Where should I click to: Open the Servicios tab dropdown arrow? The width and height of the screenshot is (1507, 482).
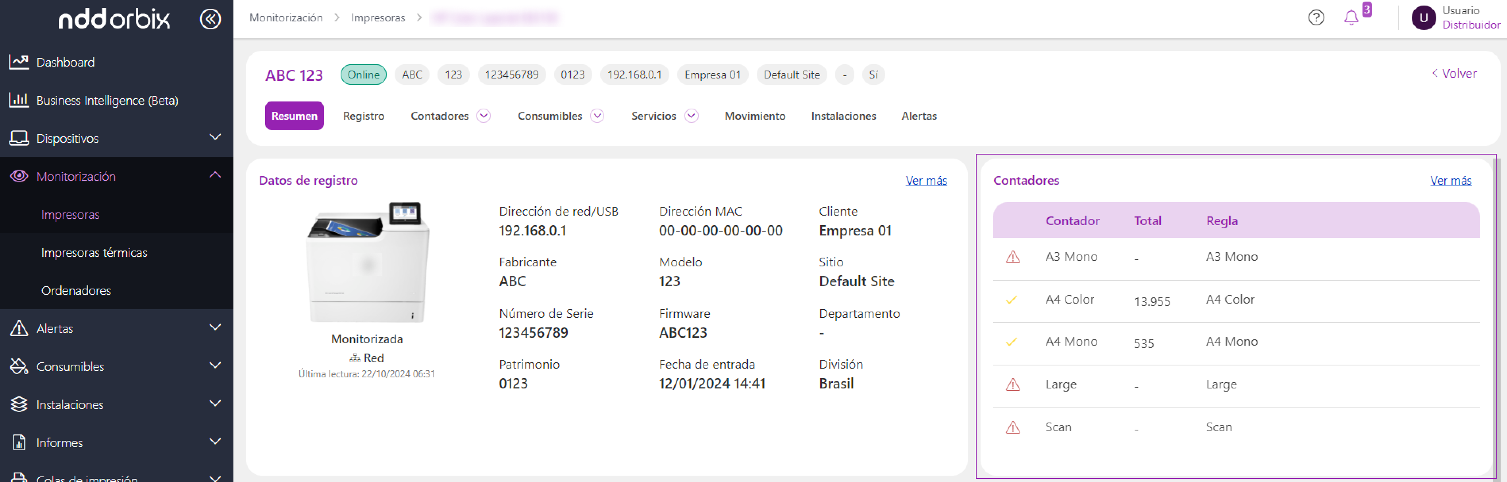click(x=691, y=116)
